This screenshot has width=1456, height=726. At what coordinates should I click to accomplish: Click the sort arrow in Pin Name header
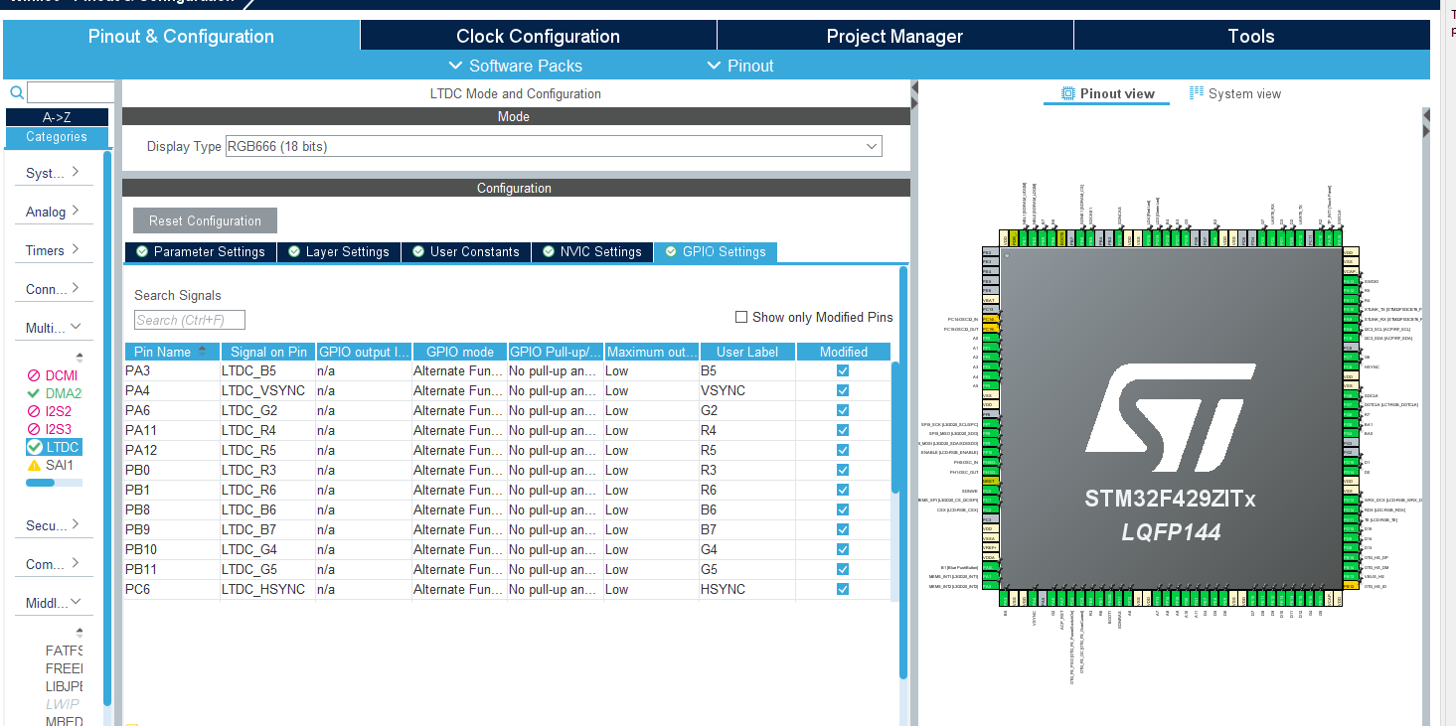tap(203, 351)
